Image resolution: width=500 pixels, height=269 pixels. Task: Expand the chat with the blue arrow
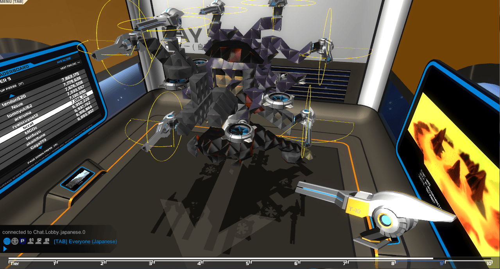5,249
